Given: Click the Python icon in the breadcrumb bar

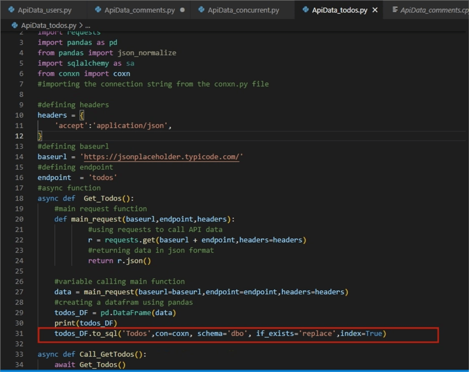Looking at the screenshot, I should (14, 24).
